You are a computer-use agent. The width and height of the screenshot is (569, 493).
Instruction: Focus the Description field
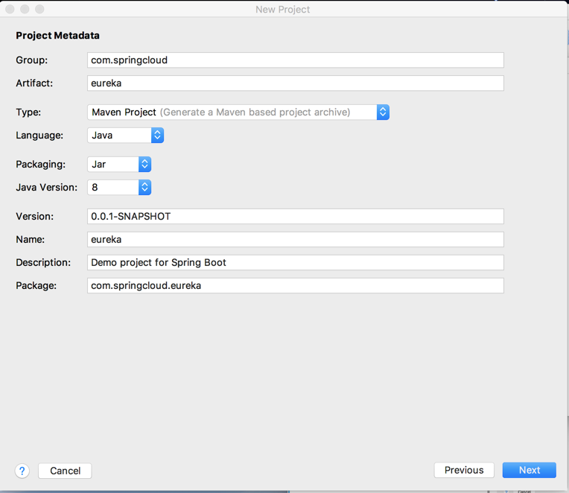296,262
